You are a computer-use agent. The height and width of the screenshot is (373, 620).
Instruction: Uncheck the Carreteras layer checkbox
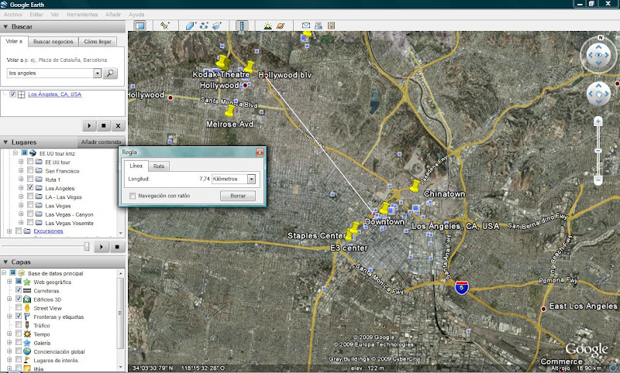pos(19,290)
